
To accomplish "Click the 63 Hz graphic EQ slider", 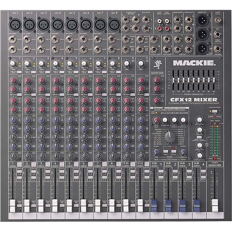I will [174, 80].
